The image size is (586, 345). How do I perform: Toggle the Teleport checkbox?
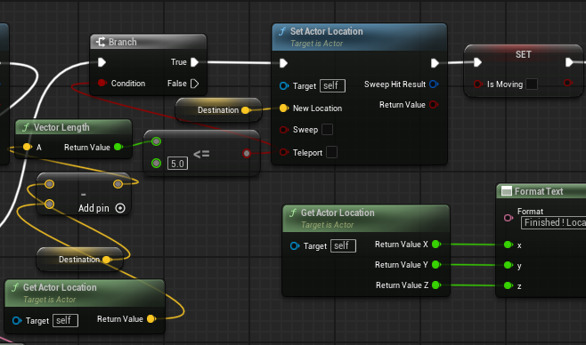[x=331, y=152]
